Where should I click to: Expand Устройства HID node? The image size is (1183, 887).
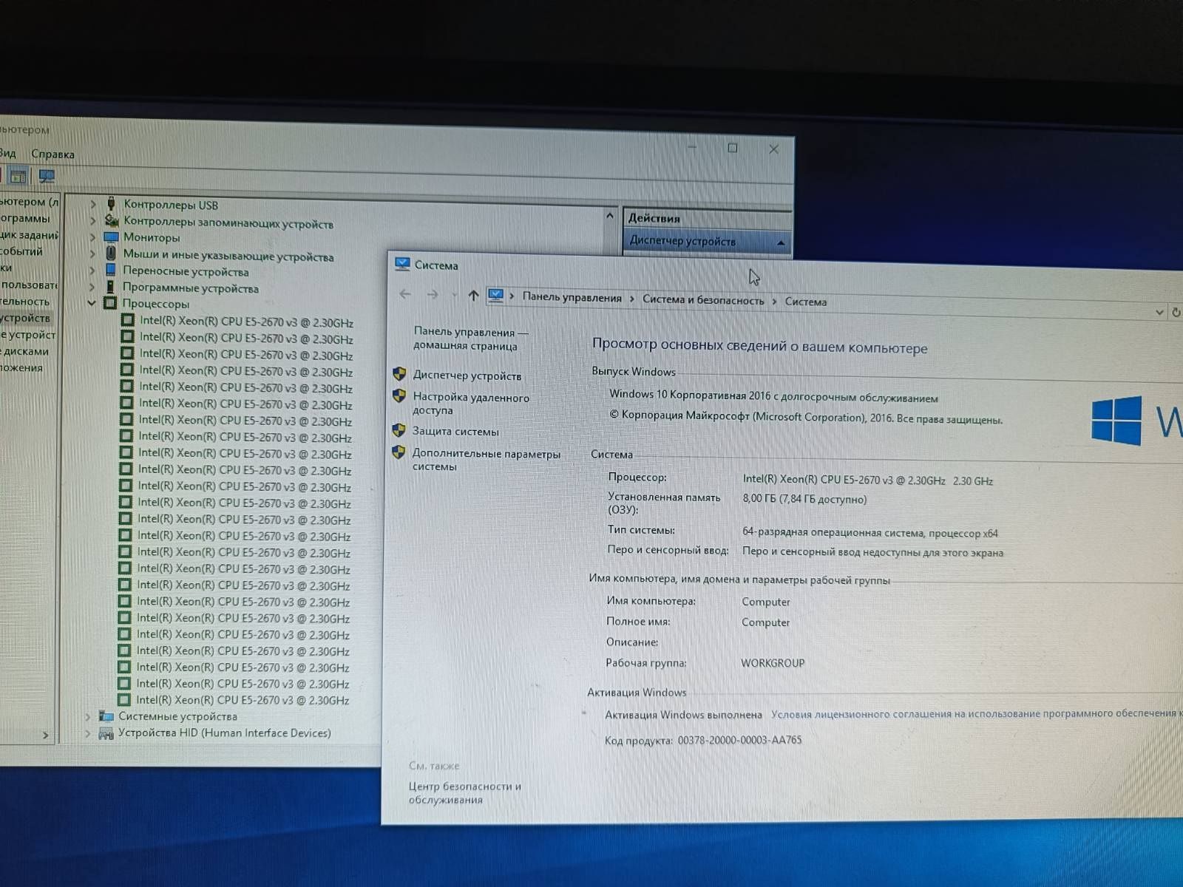click(88, 733)
